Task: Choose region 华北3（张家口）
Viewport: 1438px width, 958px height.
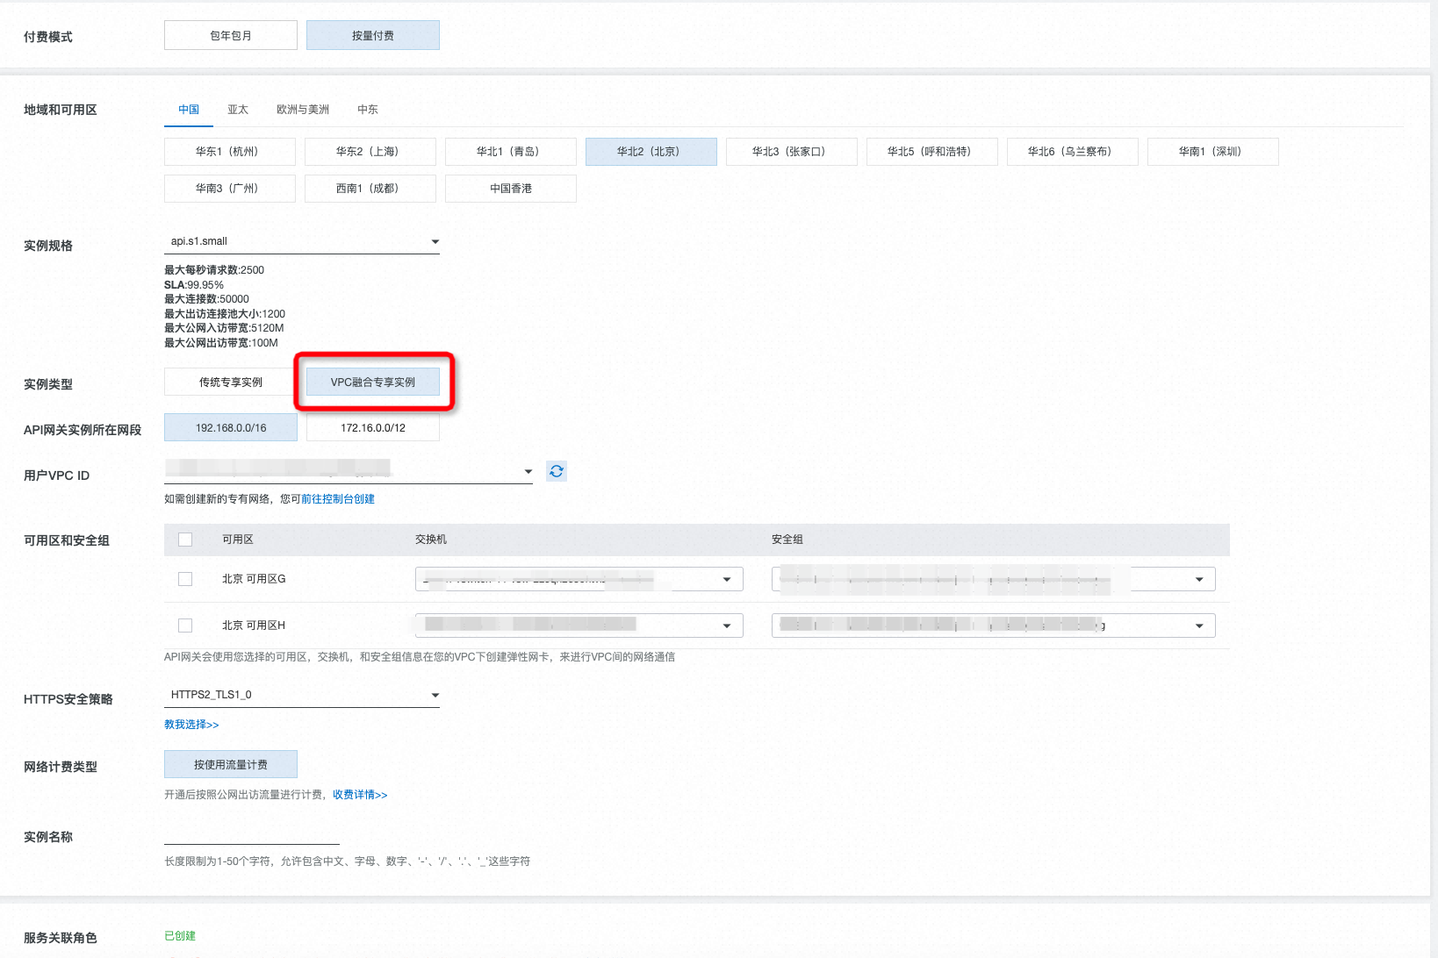Action: pyautogui.click(x=792, y=152)
